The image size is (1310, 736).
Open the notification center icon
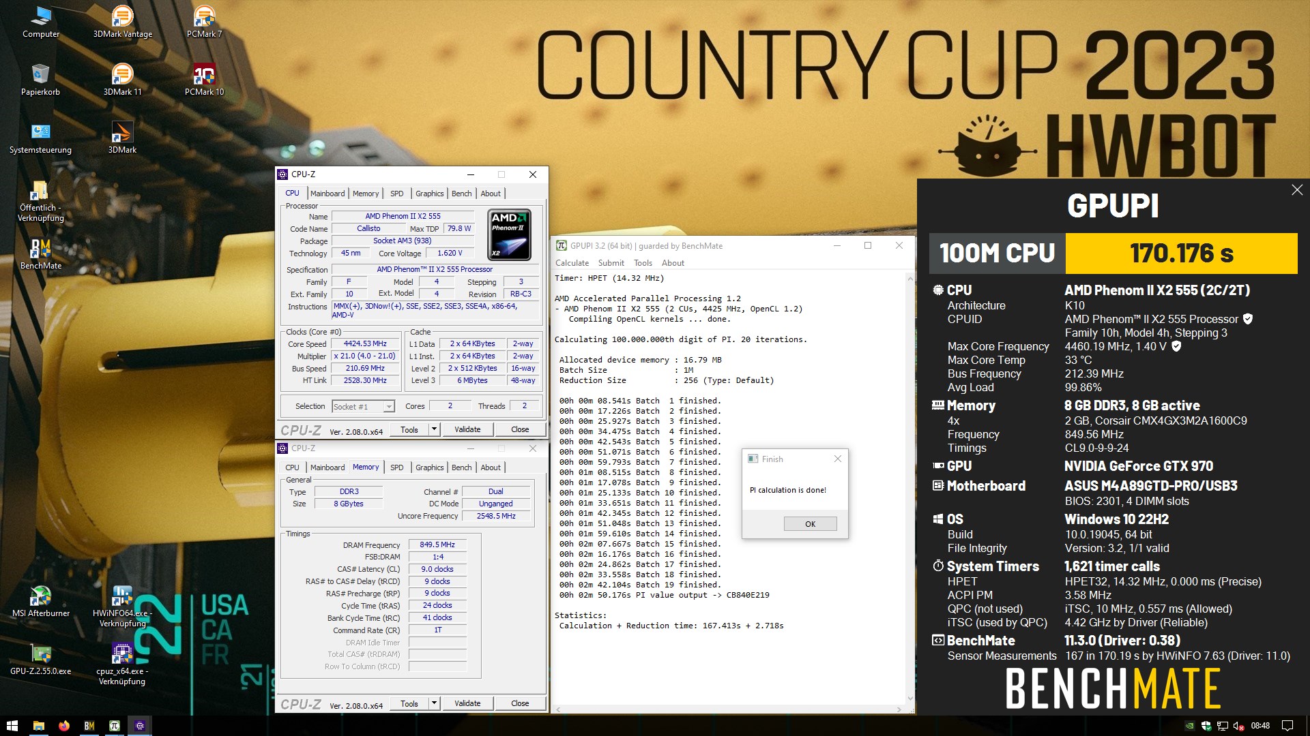coord(1287,726)
